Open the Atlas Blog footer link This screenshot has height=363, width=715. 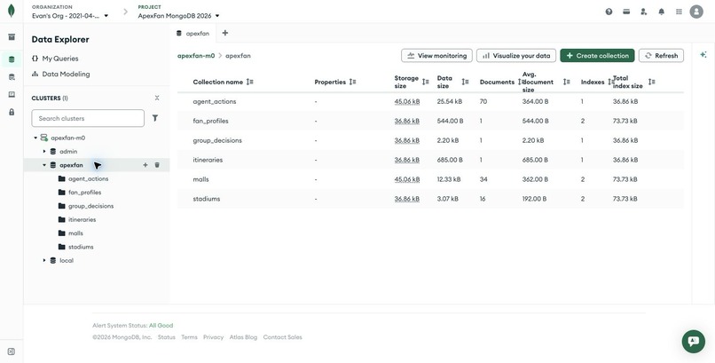pyautogui.click(x=243, y=337)
